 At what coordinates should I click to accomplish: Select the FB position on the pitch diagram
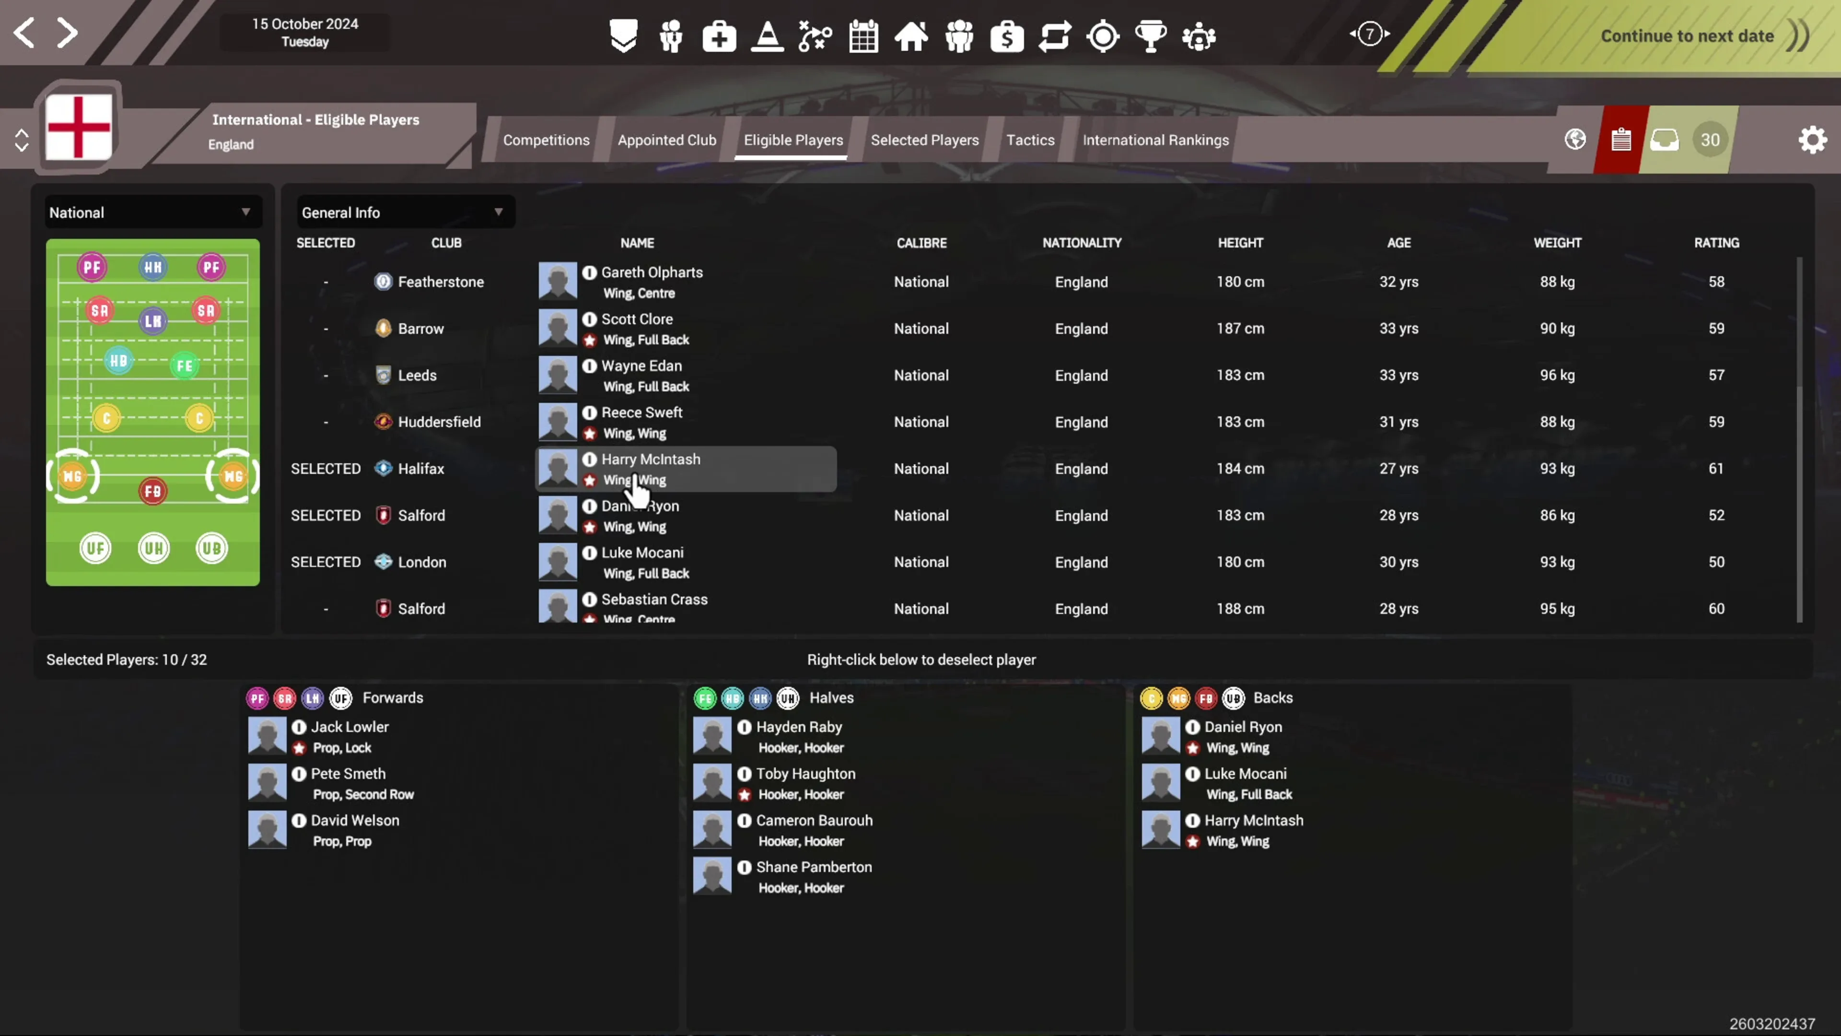[152, 491]
